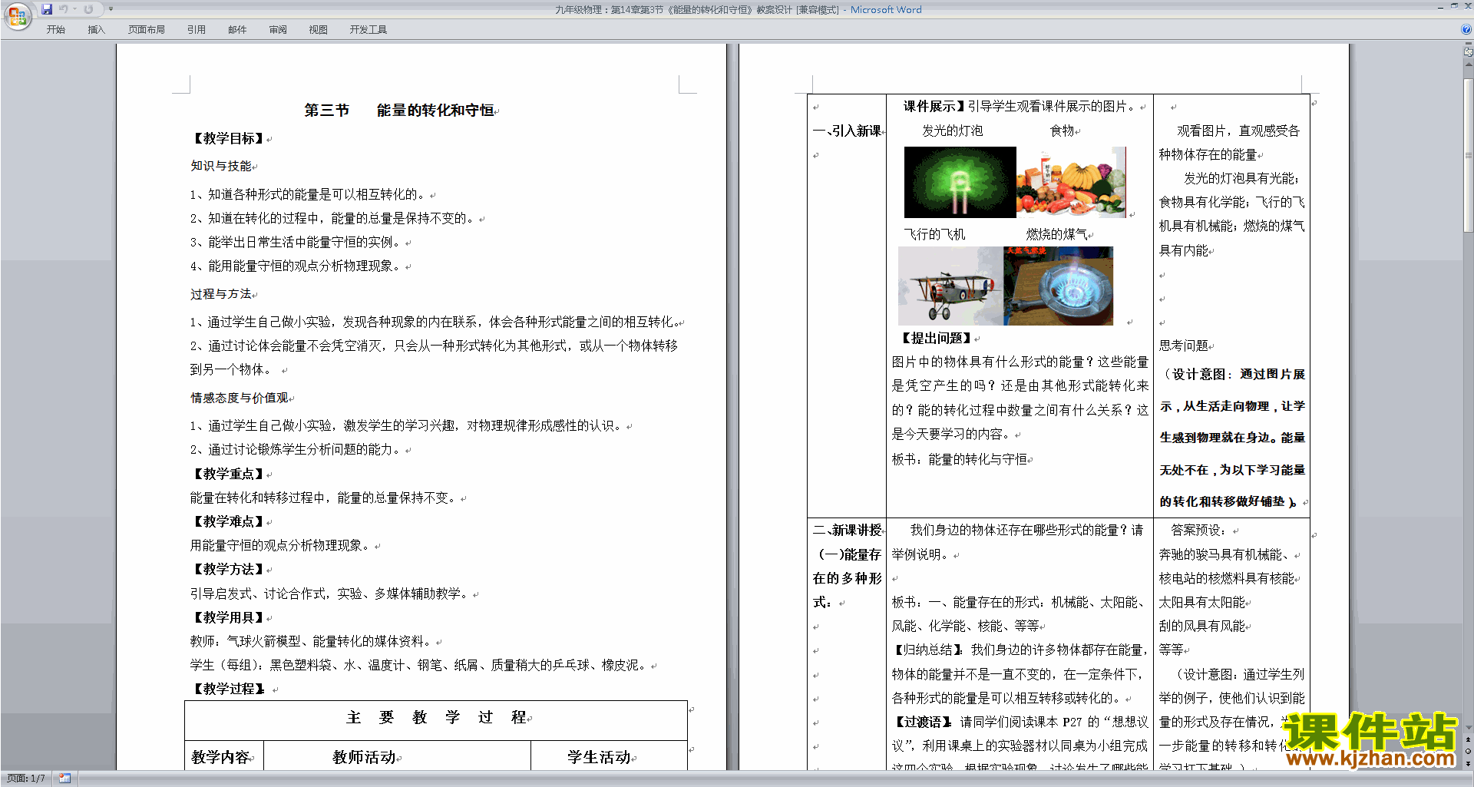
Task: Click the 【教学难点】 heading
Action: coord(228,521)
